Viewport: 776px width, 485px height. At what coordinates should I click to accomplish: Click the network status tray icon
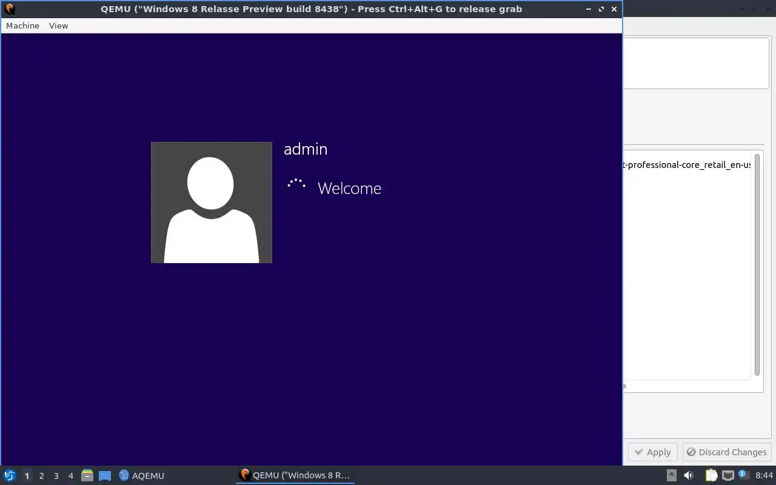click(727, 475)
